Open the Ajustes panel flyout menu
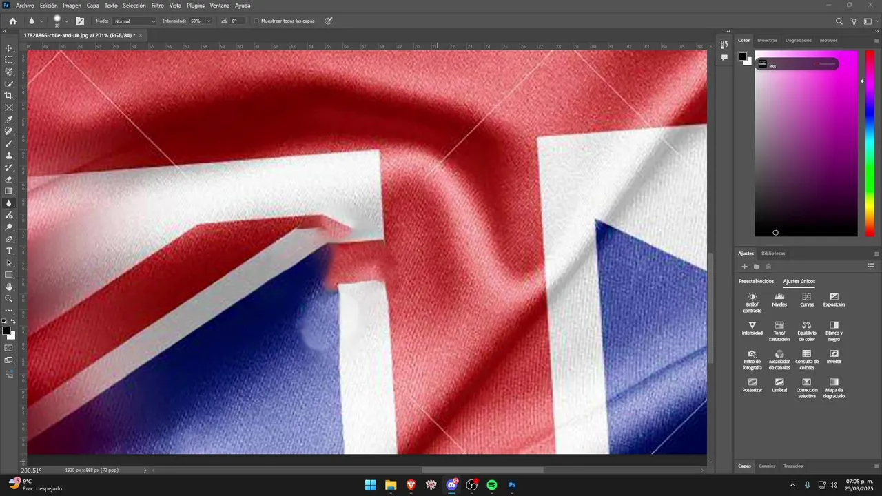This screenshot has width=882, height=496. coord(876,254)
